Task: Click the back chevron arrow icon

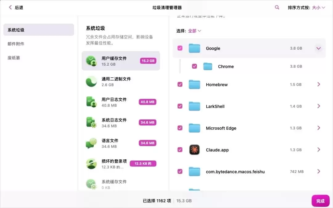Action: (x=10, y=7)
